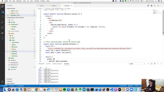
Task: Close the movies.js editor tab
Action: point(71,6)
